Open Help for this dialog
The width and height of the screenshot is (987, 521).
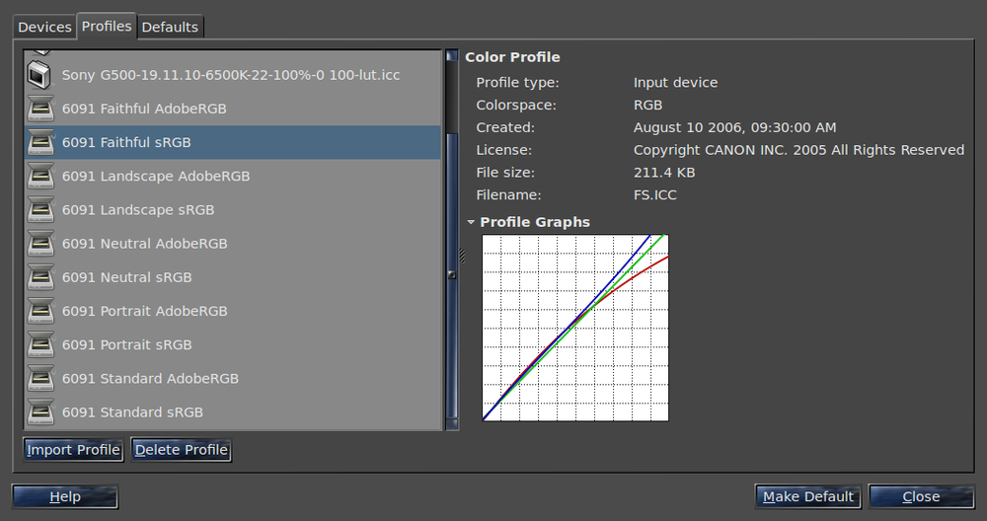[65, 496]
